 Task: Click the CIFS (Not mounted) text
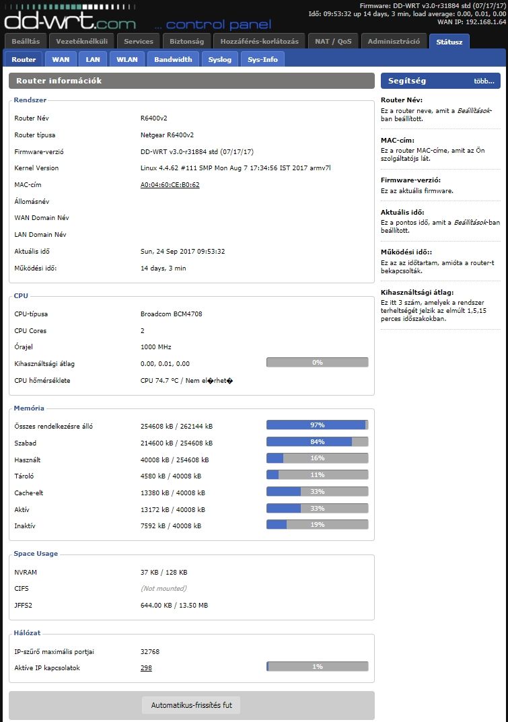click(x=164, y=589)
